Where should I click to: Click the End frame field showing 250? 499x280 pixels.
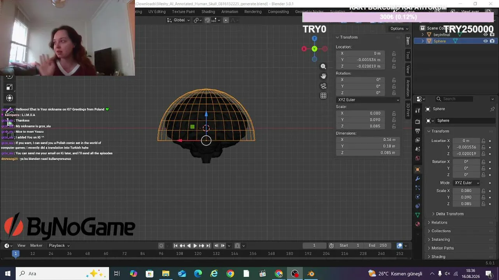(378, 245)
